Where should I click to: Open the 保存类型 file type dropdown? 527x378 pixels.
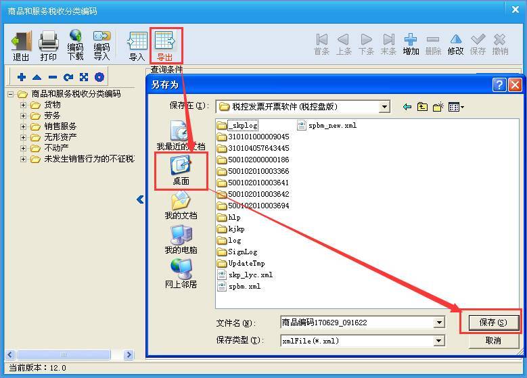(x=438, y=341)
